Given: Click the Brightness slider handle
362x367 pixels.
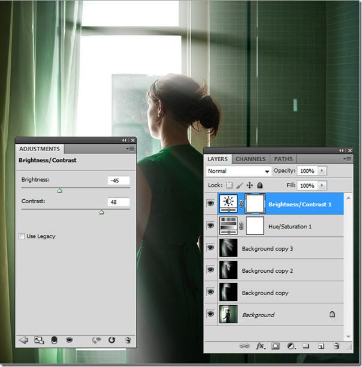Looking at the screenshot, I should click(59, 191).
